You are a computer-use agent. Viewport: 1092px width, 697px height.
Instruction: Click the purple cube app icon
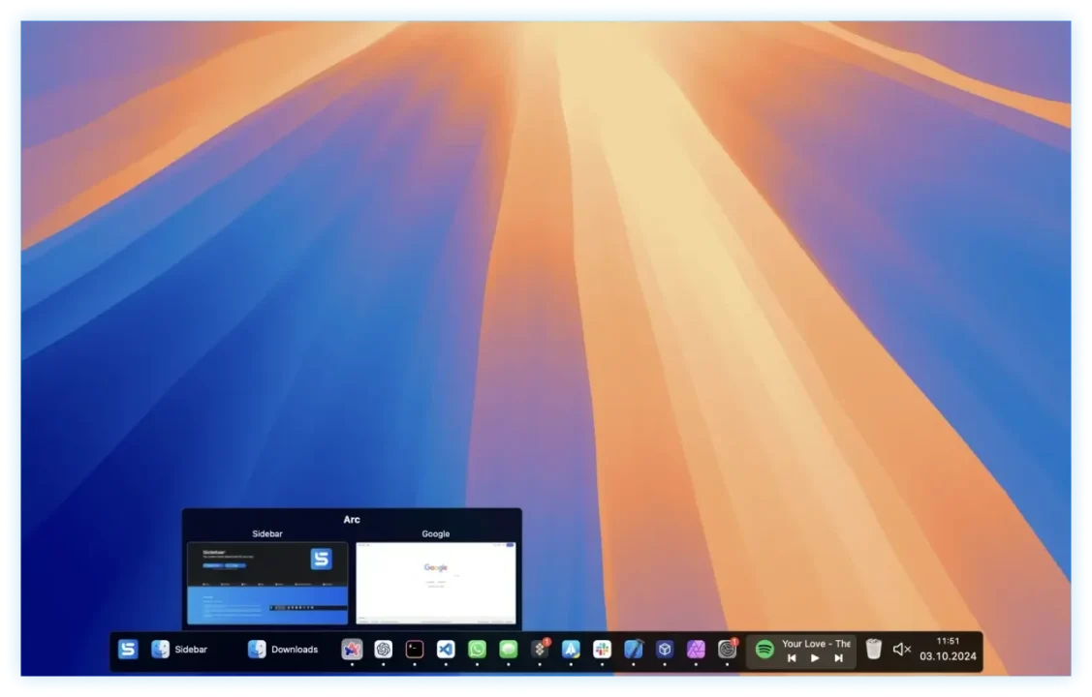(665, 649)
